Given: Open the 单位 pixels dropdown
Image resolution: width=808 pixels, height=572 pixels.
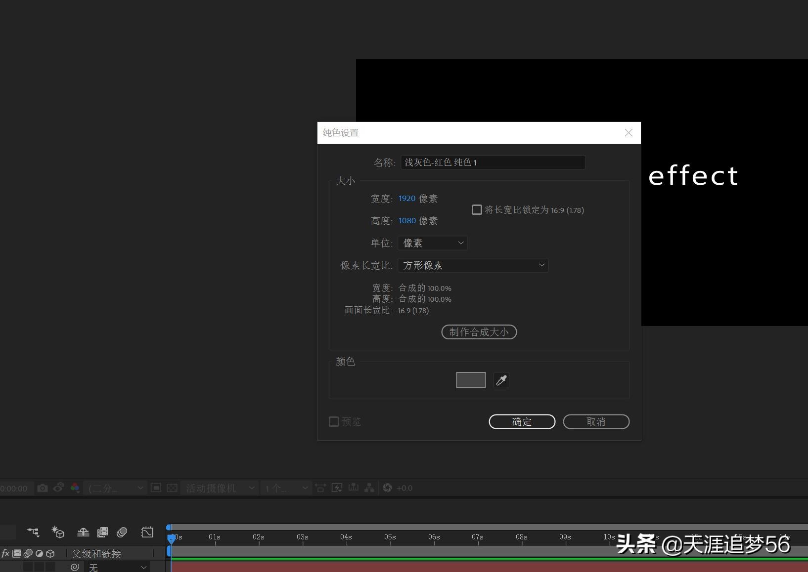Looking at the screenshot, I should [x=433, y=243].
